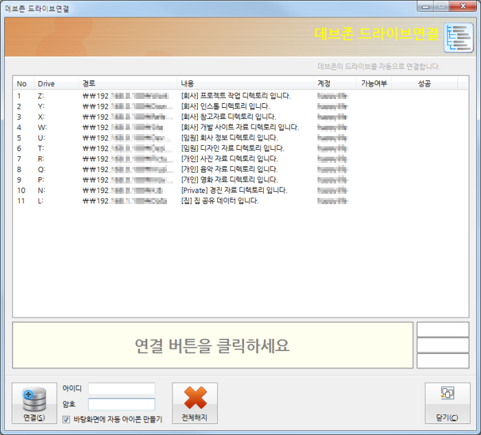Minimize the 데브존 드라이브연결 window
The height and width of the screenshot is (435, 481).
pos(425,6)
